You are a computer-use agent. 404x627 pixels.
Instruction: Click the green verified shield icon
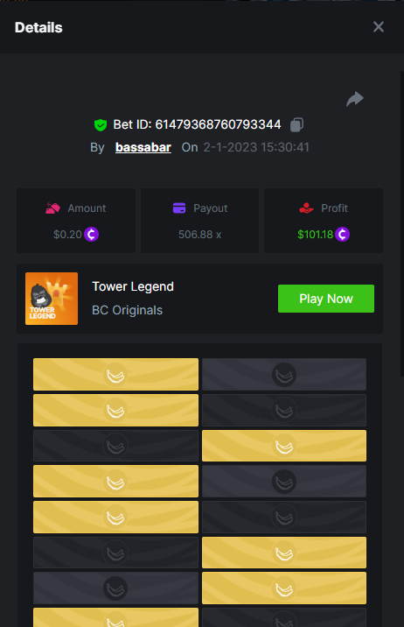[x=101, y=125]
